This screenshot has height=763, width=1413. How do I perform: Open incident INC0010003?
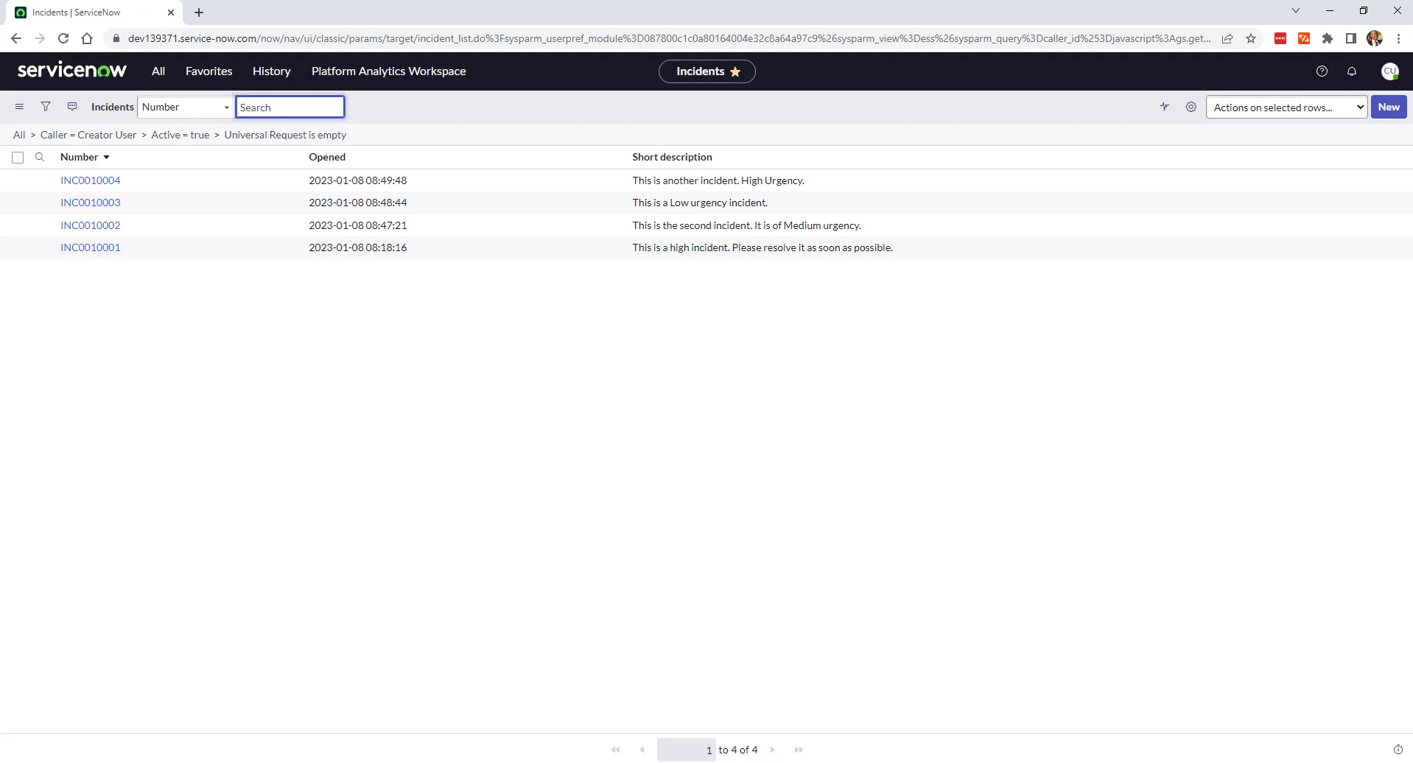(x=91, y=203)
